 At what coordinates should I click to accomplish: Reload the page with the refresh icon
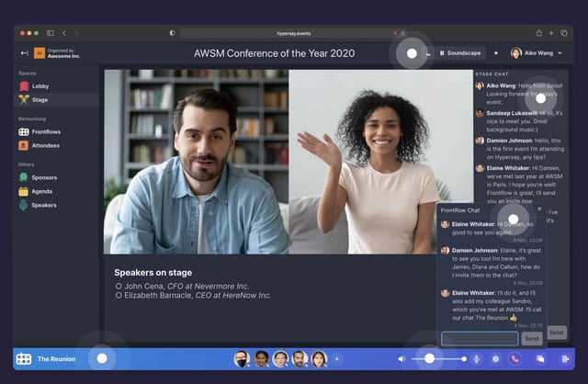point(402,33)
